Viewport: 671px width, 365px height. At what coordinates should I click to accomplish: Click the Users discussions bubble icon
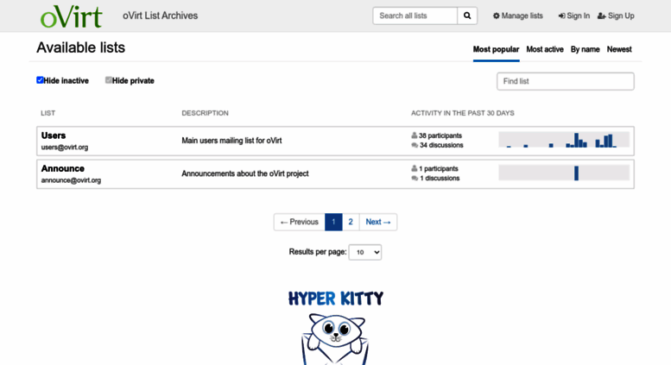pos(415,145)
